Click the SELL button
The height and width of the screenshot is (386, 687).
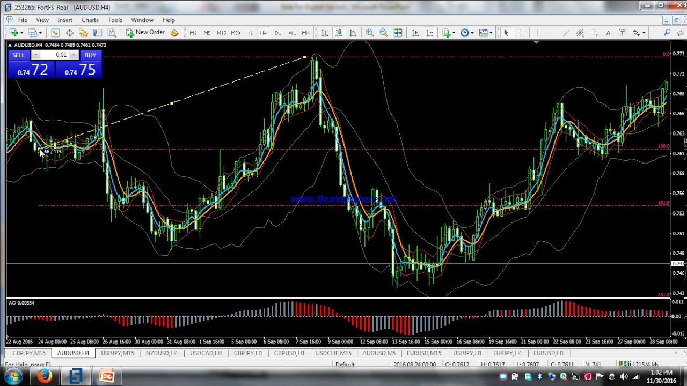(x=18, y=55)
